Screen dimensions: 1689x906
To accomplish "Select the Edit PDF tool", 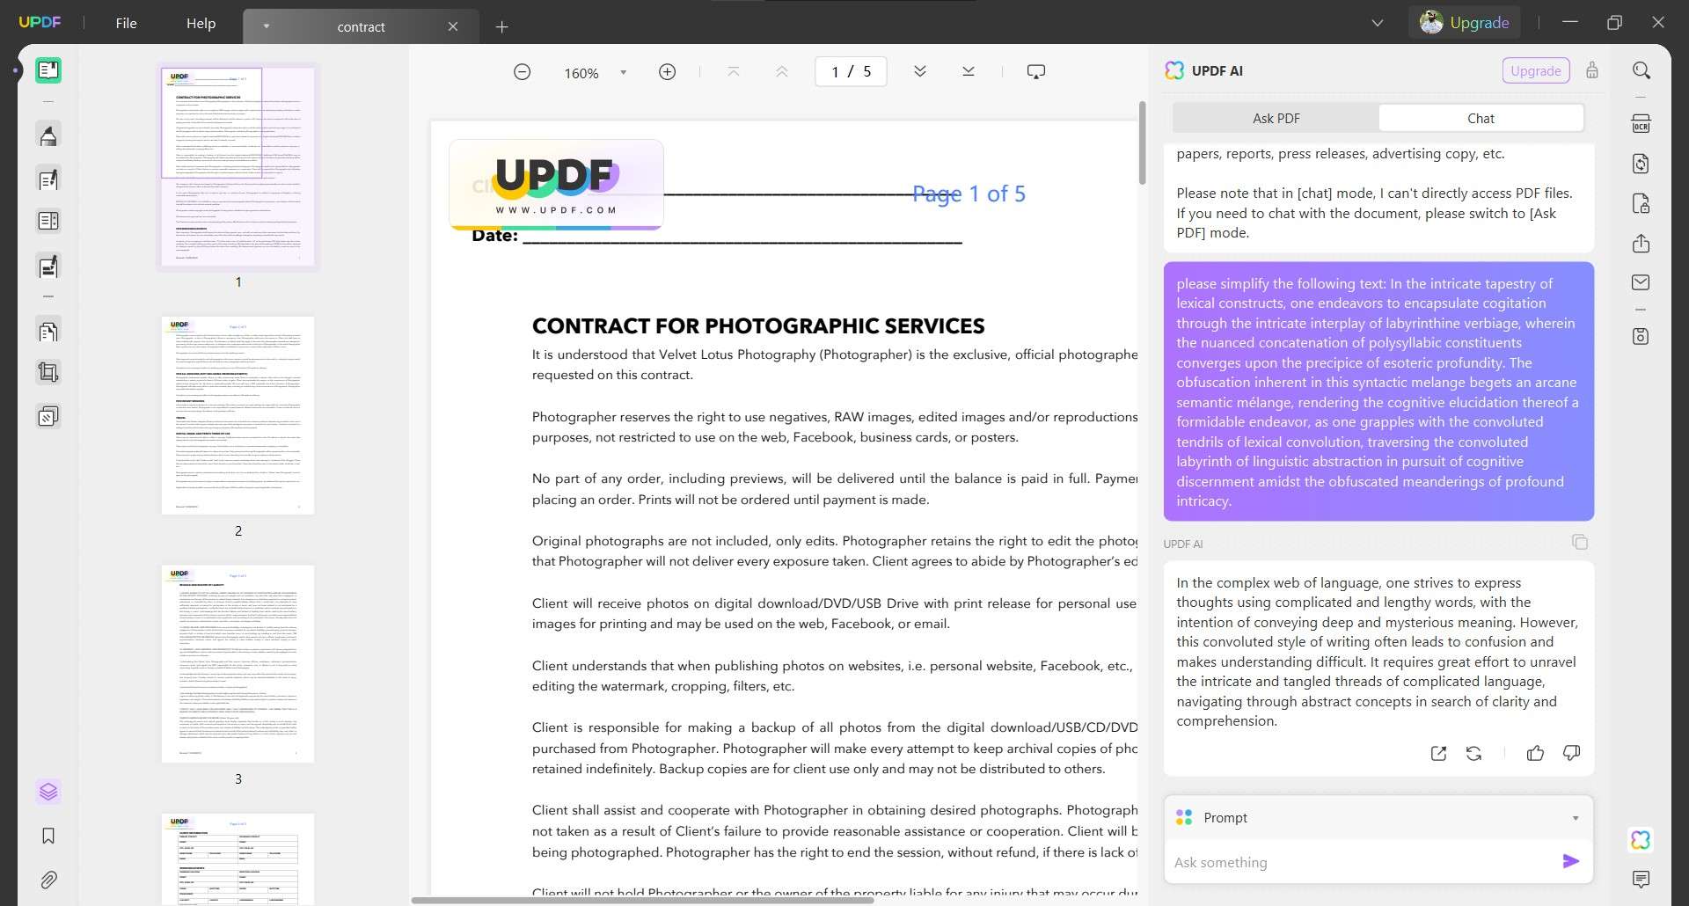I will pos(48,179).
